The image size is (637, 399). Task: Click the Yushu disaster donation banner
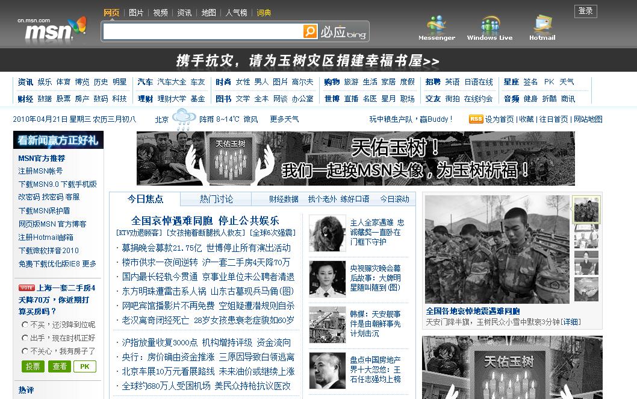tap(308, 61)
